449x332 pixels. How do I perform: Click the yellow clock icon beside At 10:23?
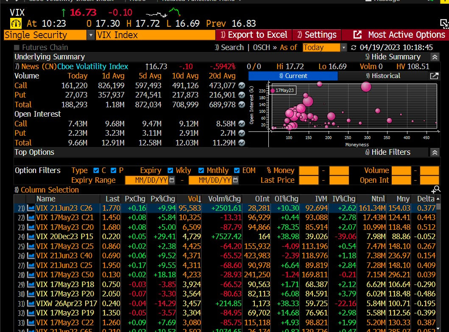[x=16, y=23]
